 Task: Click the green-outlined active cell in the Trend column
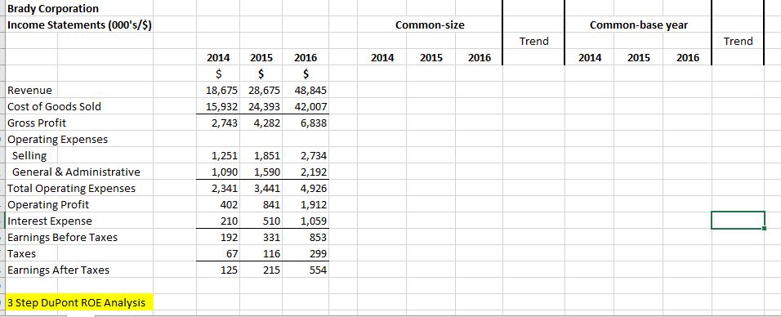[738, 221]
